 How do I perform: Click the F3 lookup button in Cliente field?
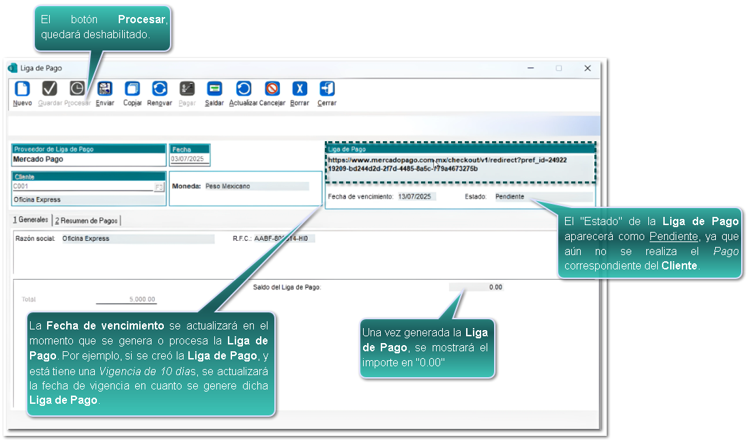click(159, 187)
